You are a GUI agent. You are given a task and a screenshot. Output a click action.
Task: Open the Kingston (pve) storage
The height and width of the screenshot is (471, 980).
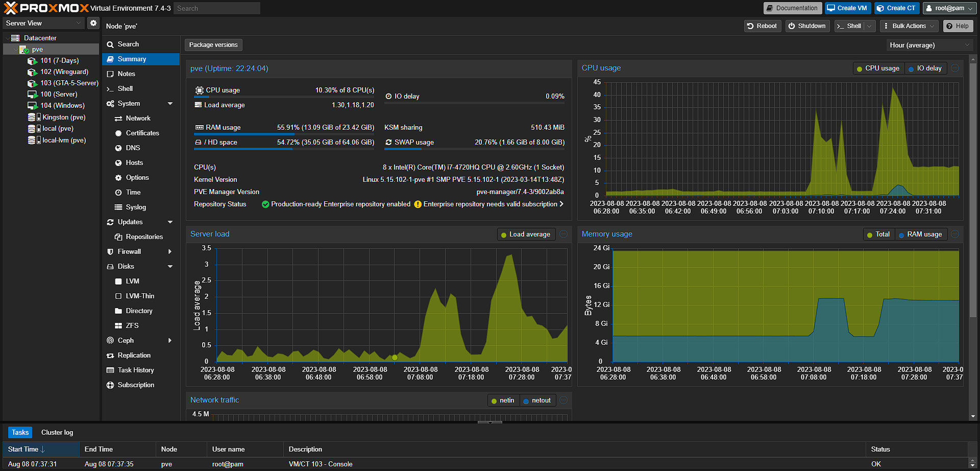pyautogui.click(x=64, y=117)
